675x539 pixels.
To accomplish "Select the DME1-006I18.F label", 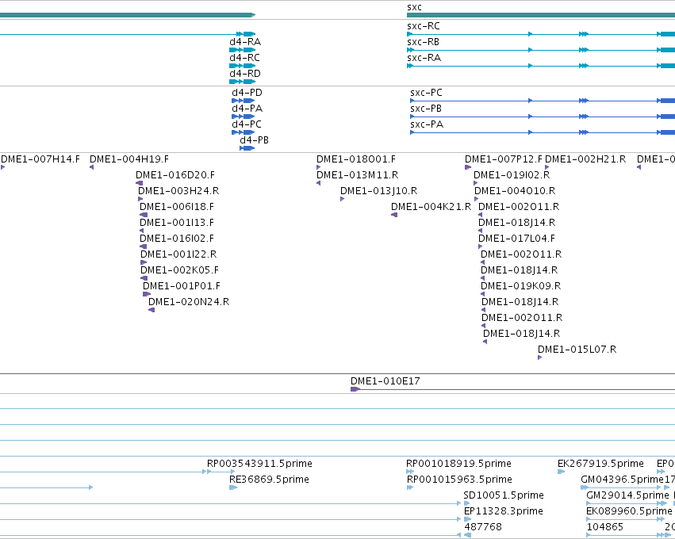I will (177, 208).
